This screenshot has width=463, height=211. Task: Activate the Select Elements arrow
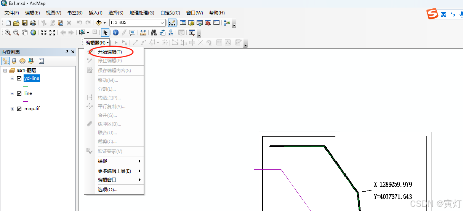point(105,33)
